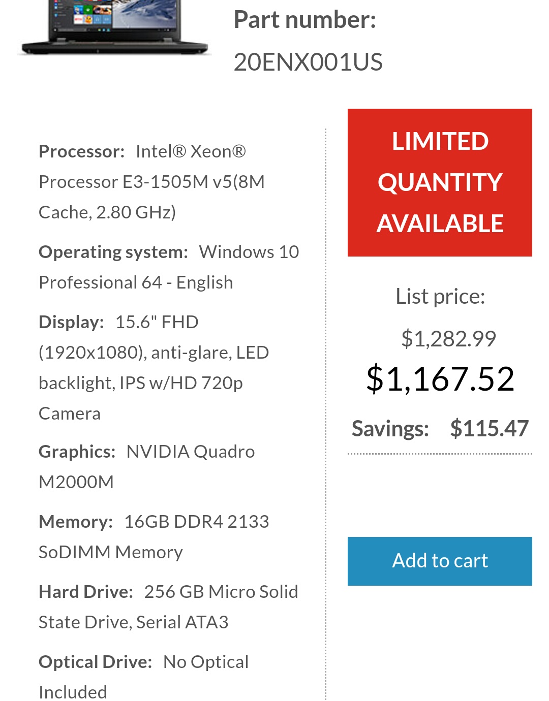549x701 pixels.
Task: Open the laptop product thumbnail image
Action: tap(114, 27)
